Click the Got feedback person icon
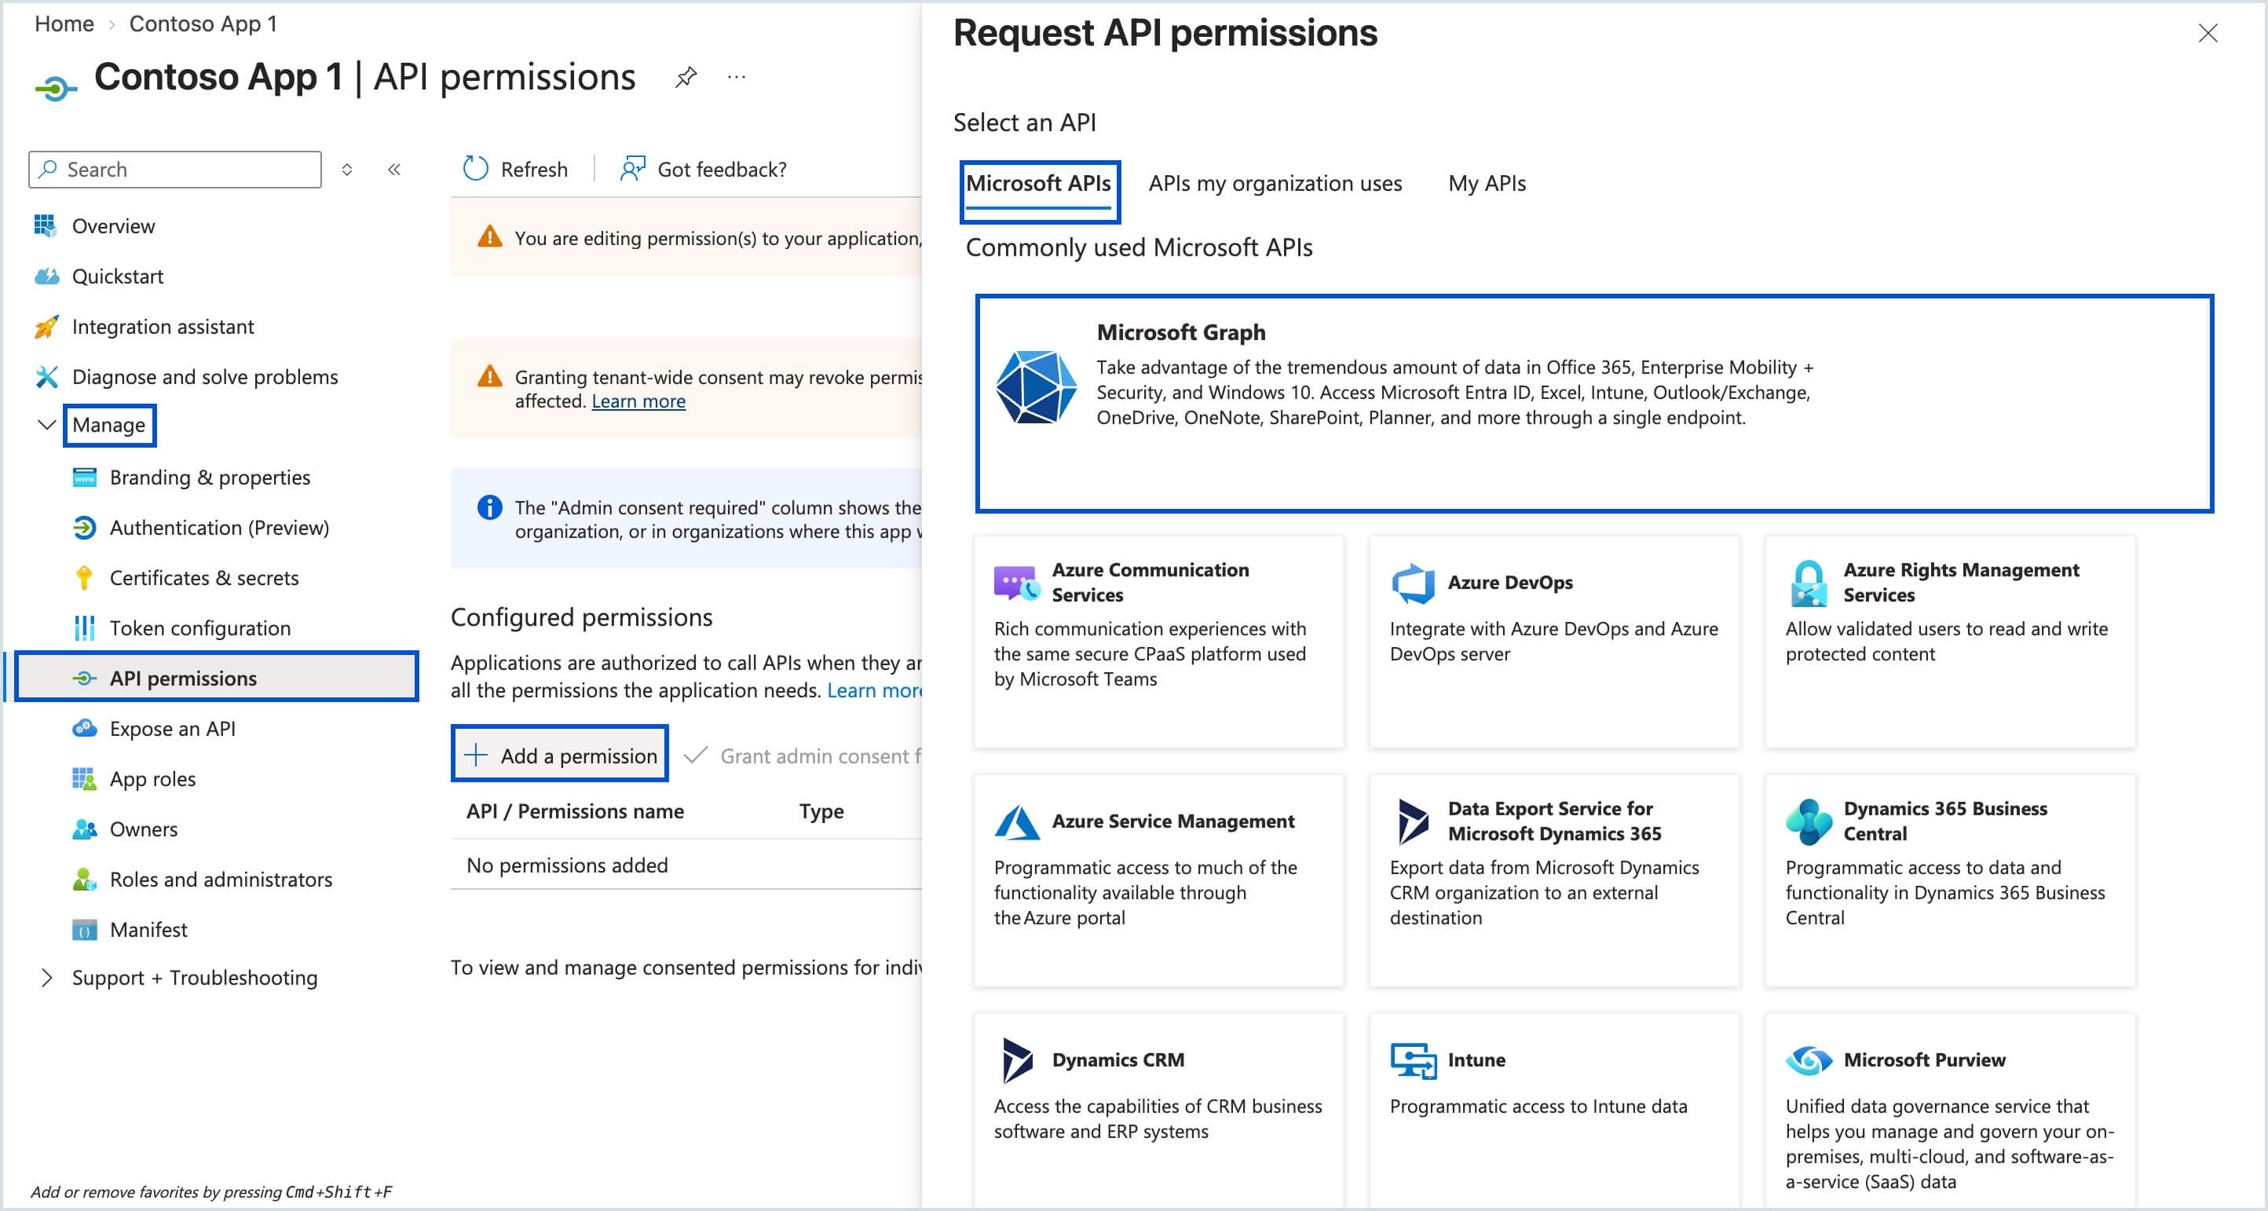Image resolution: width=2268 pixels, height=1211 pixels. click(632, 169)
